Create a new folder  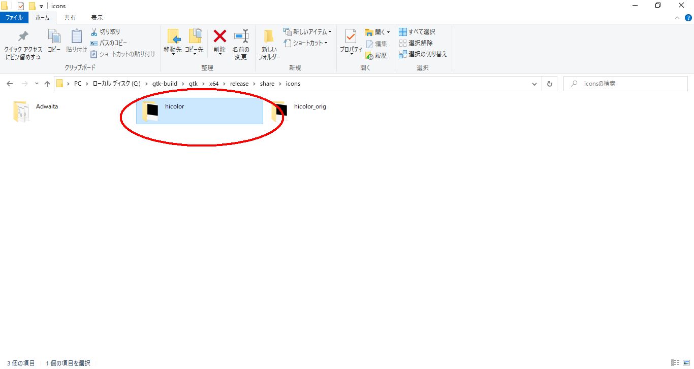click(269, 43)
